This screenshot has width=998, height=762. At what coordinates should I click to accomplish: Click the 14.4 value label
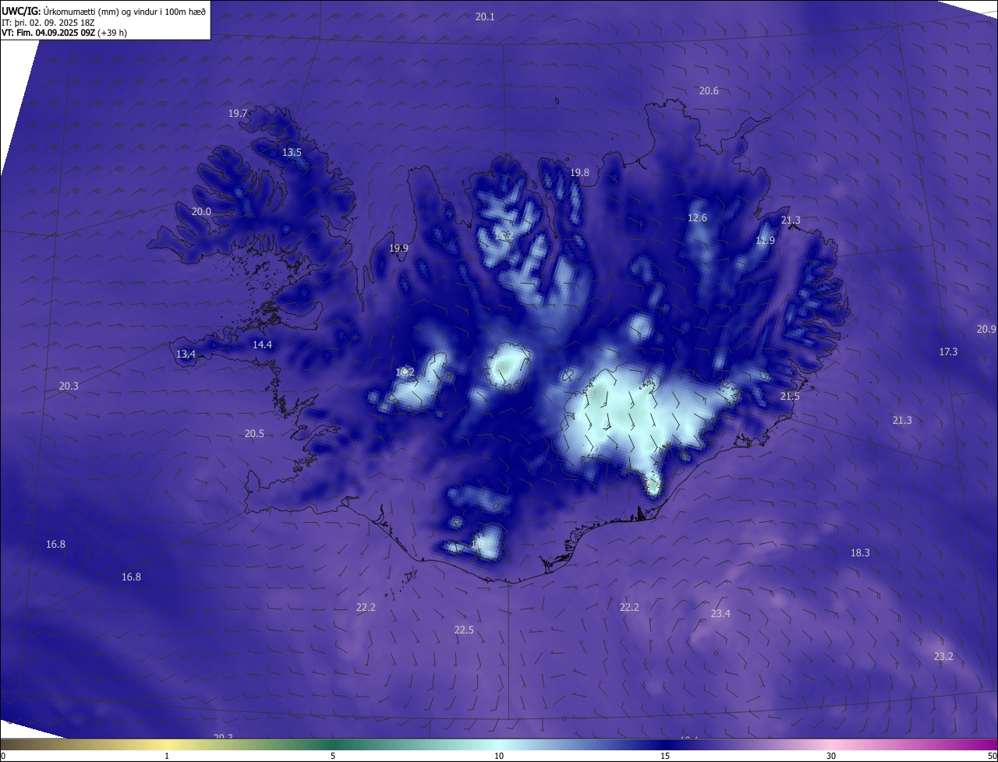click(262, 345)
